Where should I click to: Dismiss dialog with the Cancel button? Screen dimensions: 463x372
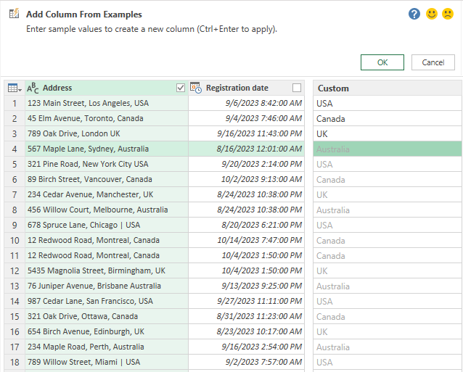pyautogui.click(x=433, y=62)
